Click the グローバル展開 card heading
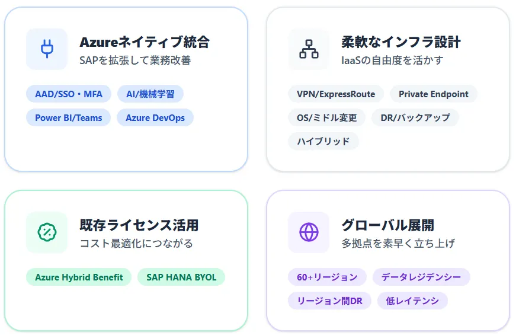 387,225
